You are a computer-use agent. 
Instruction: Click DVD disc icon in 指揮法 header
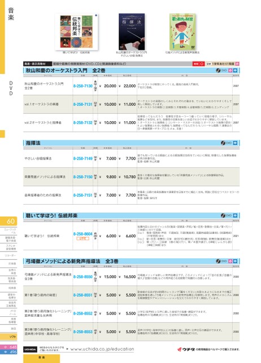pos(223,143)
